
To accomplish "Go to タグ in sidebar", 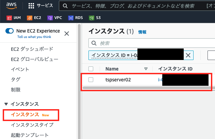I will (x=16, y=79).
